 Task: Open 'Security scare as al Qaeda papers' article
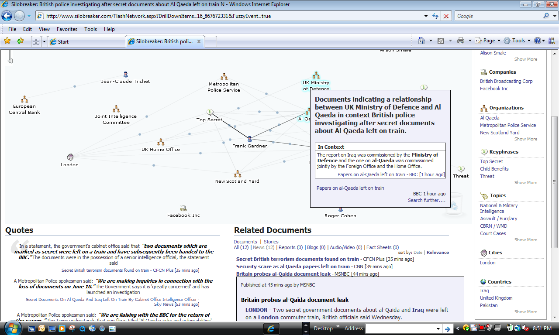click(x=293, y=267)
